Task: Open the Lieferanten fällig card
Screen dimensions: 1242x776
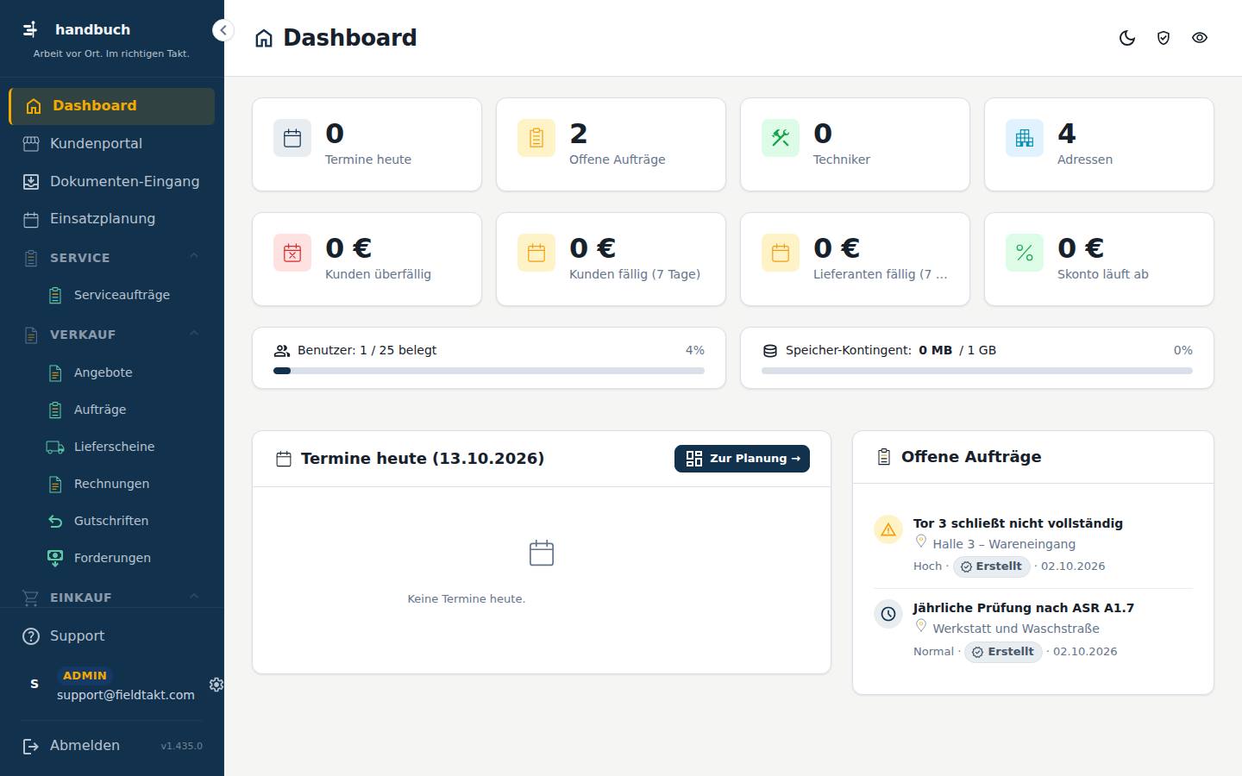Action: [855, 259]
